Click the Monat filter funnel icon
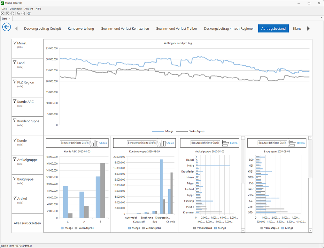The height and width of the screenshot is (248, 324). [15, 43]
